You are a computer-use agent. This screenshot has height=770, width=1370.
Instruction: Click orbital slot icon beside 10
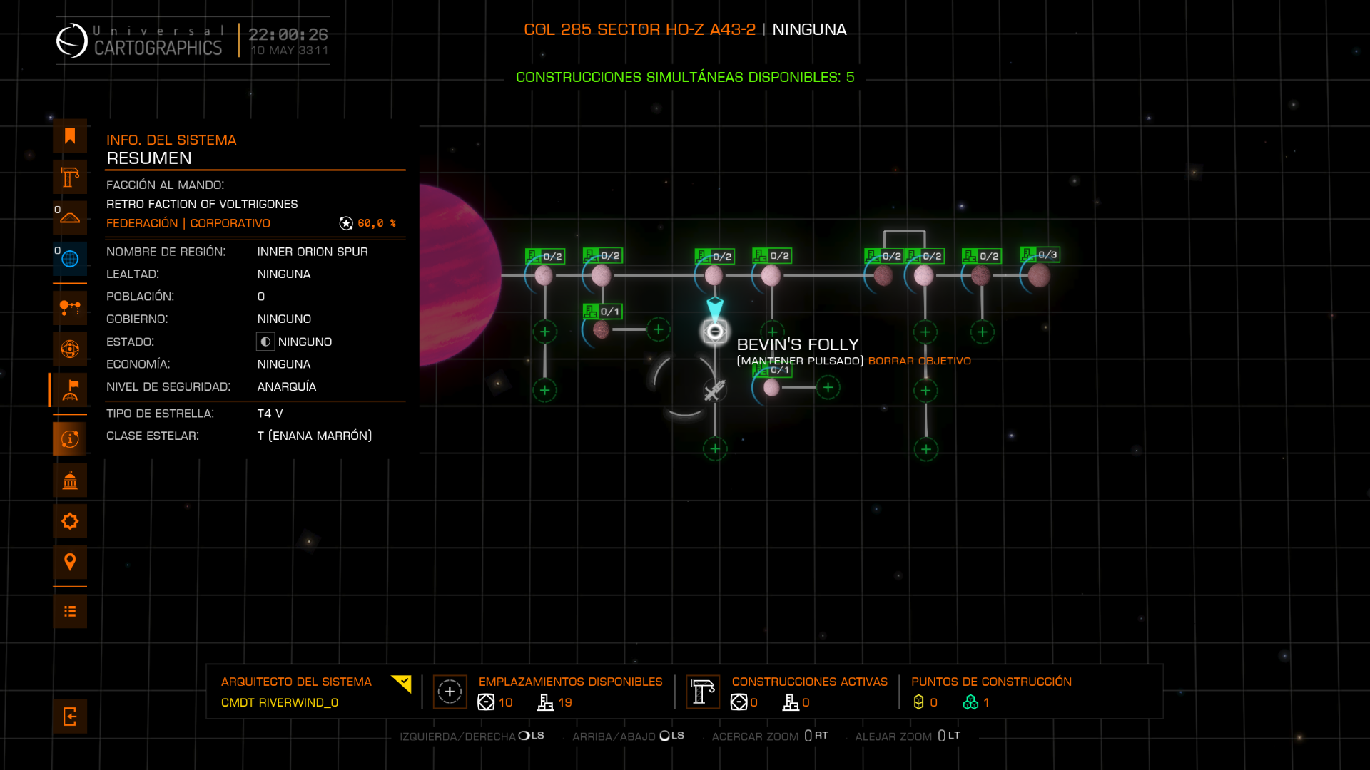click(x=486, y=702)
